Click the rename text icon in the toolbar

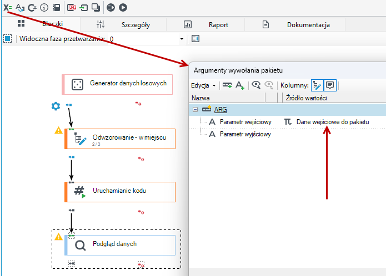coord(20,7)
